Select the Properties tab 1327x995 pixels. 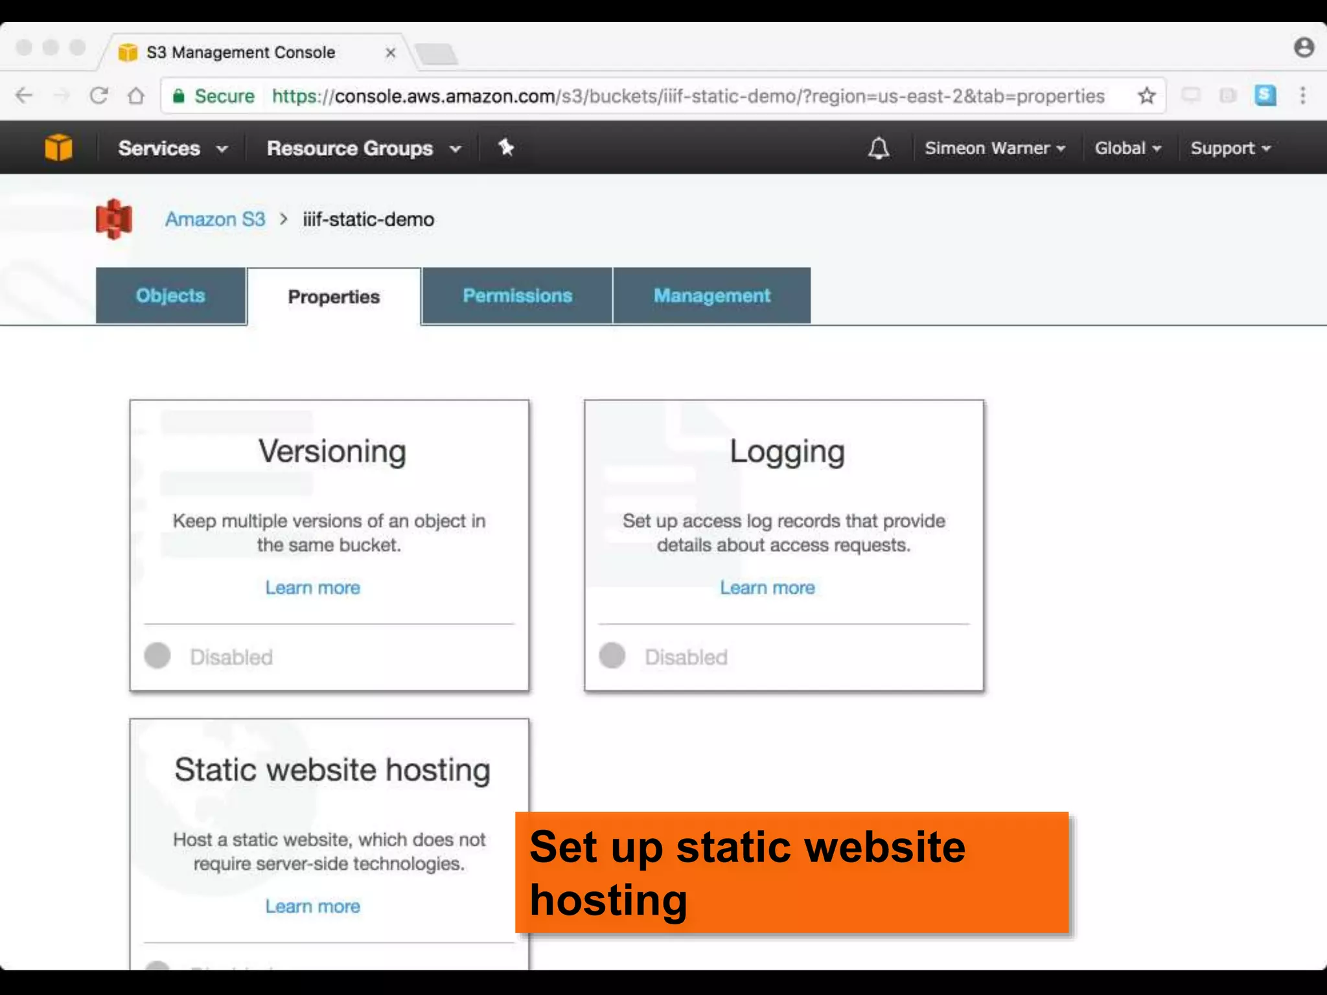click(x=334, y=297)
